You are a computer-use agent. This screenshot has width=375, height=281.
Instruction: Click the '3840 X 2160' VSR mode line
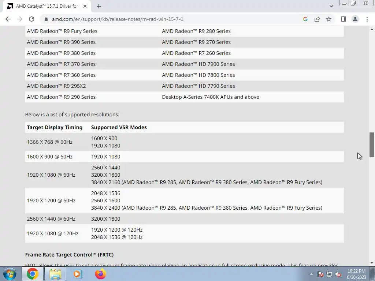coord(207,182)
